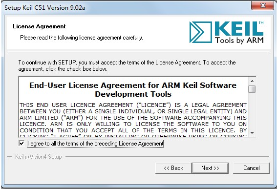
Task: Click the 'License Agreement' bold header text
Action: 39,26
